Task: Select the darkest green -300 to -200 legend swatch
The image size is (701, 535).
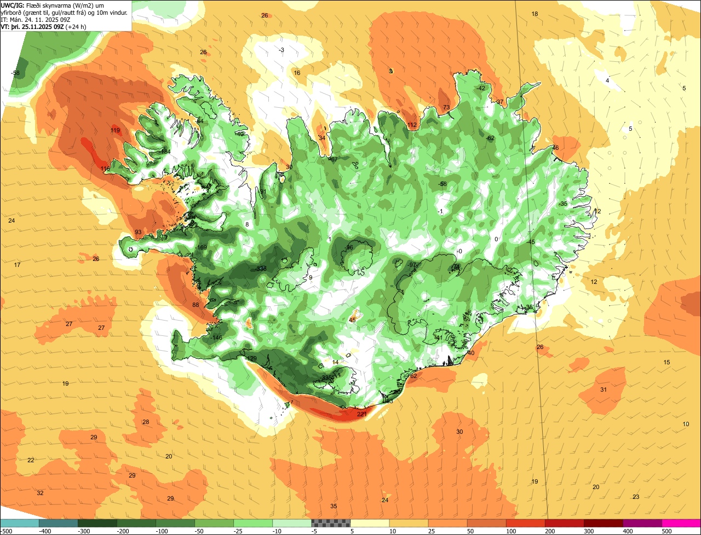Action: tap(97, 523)
